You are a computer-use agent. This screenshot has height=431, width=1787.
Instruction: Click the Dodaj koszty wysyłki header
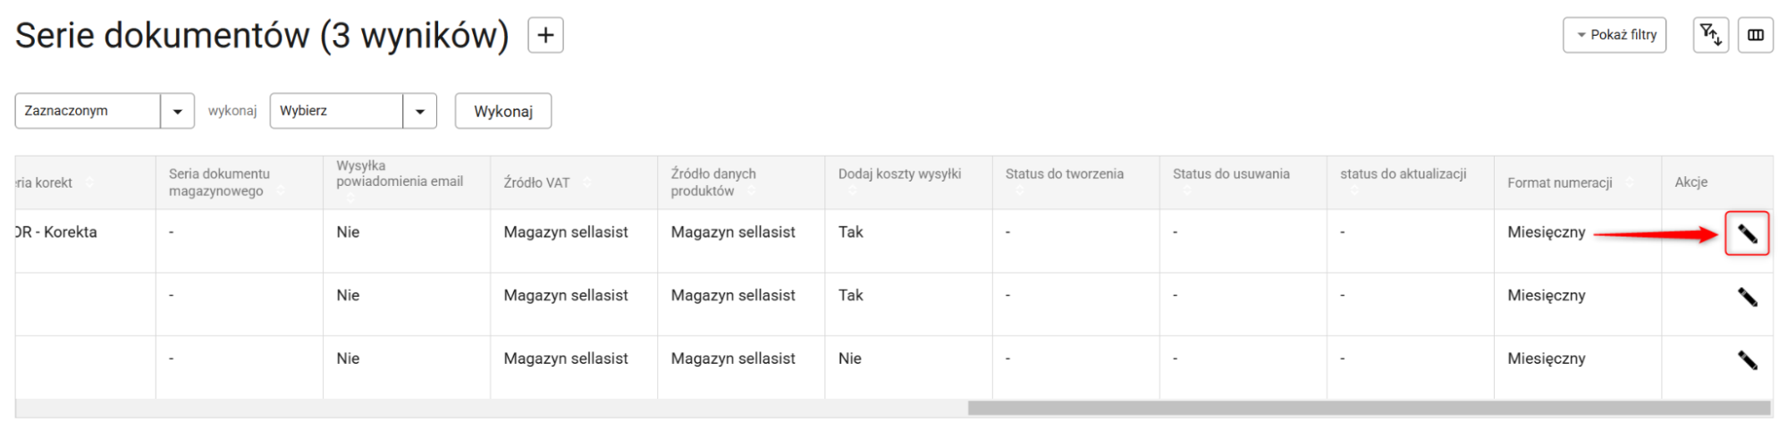(899, 174)
